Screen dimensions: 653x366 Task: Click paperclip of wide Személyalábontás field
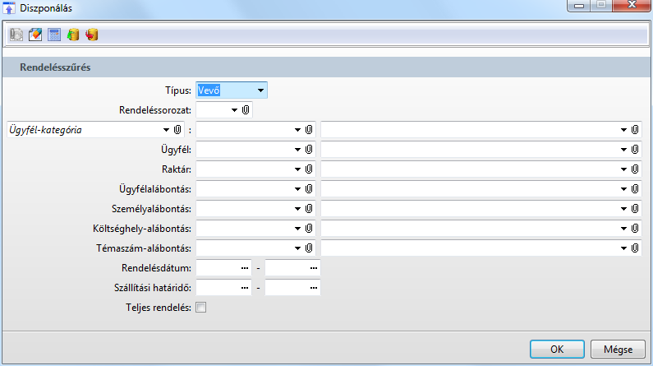point(635,208)
